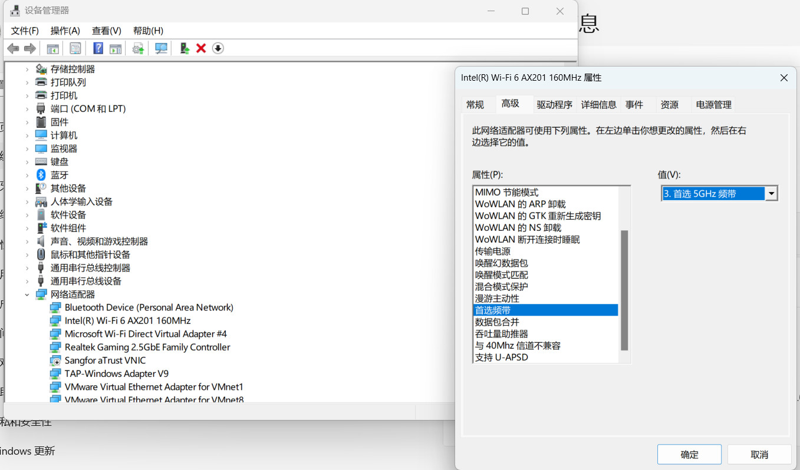Expand the 通用串行总线控制器 node

[x=27, y=267]
